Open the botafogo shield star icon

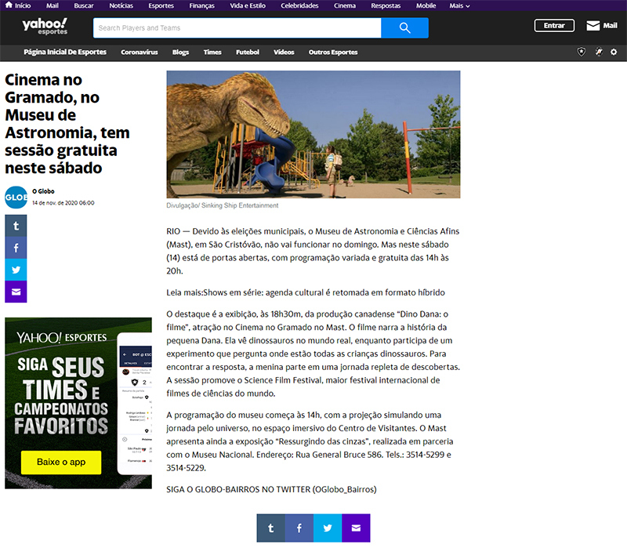(581, 53)
